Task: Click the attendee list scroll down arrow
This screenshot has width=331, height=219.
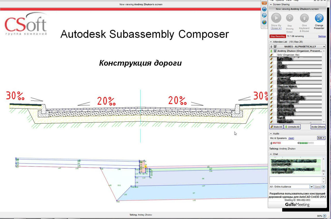Action: [324, 122]
